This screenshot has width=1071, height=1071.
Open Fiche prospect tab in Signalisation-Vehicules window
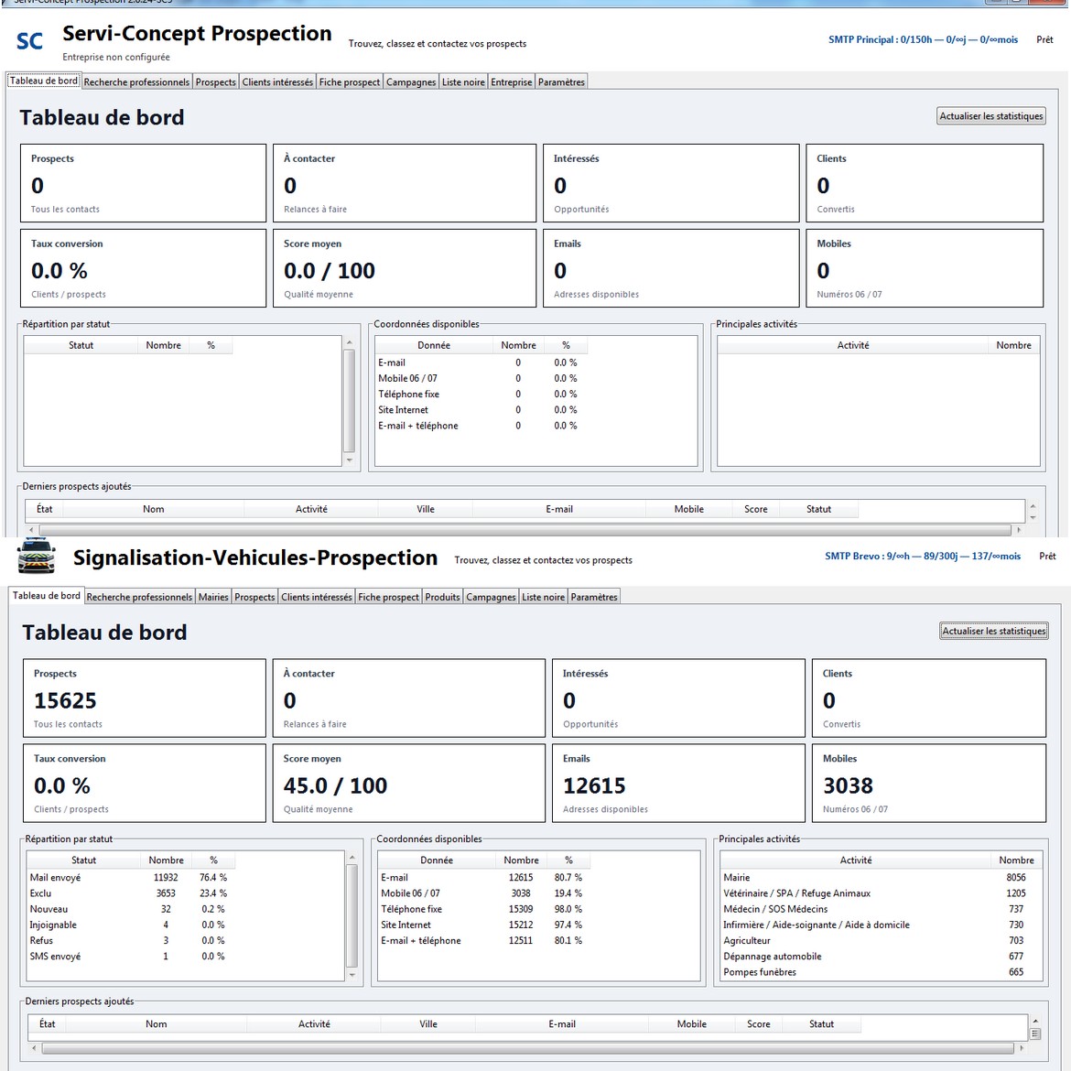[x=389, y=597]
